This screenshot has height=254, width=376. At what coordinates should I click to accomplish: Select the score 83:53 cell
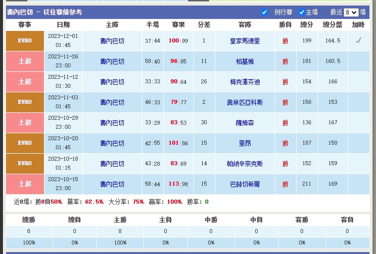[x=178, y=123]
